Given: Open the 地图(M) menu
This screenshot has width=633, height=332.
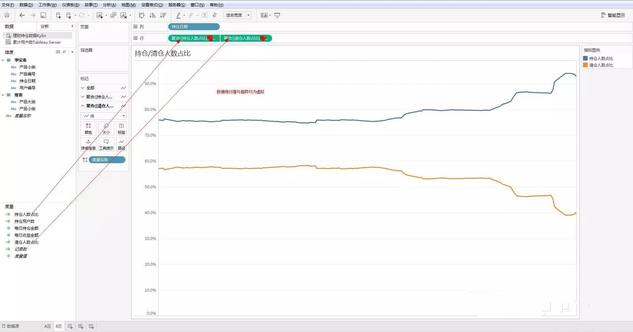Looking at the screenshot, I should click(128, 5).
